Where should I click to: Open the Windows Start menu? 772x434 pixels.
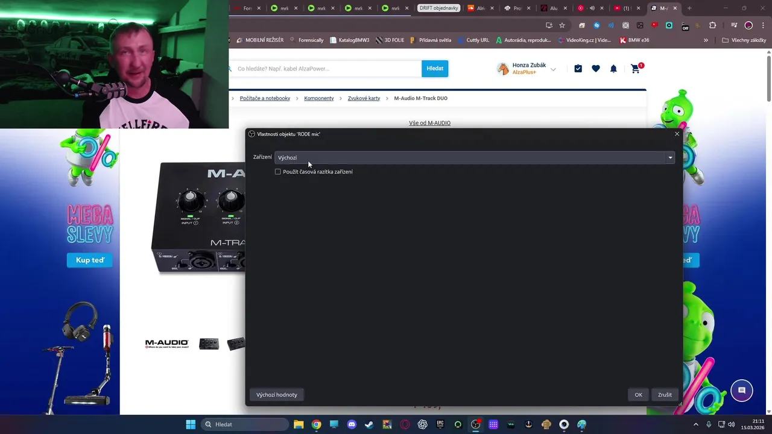click(x=191, y=424)
